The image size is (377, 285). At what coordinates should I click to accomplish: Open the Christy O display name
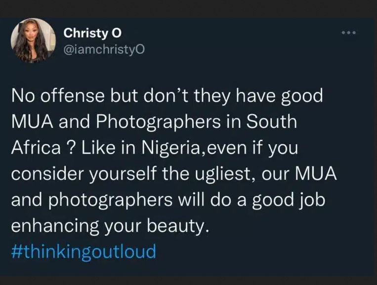point(92,34)
